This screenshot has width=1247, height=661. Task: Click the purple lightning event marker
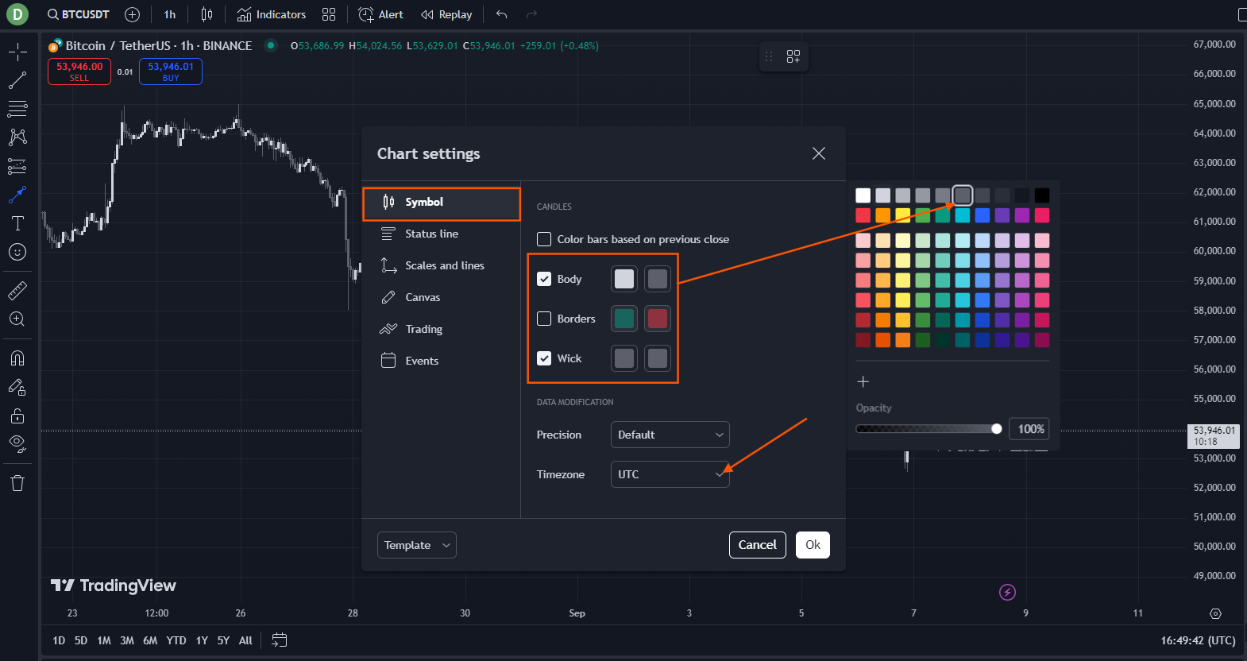pos(1007,592)
